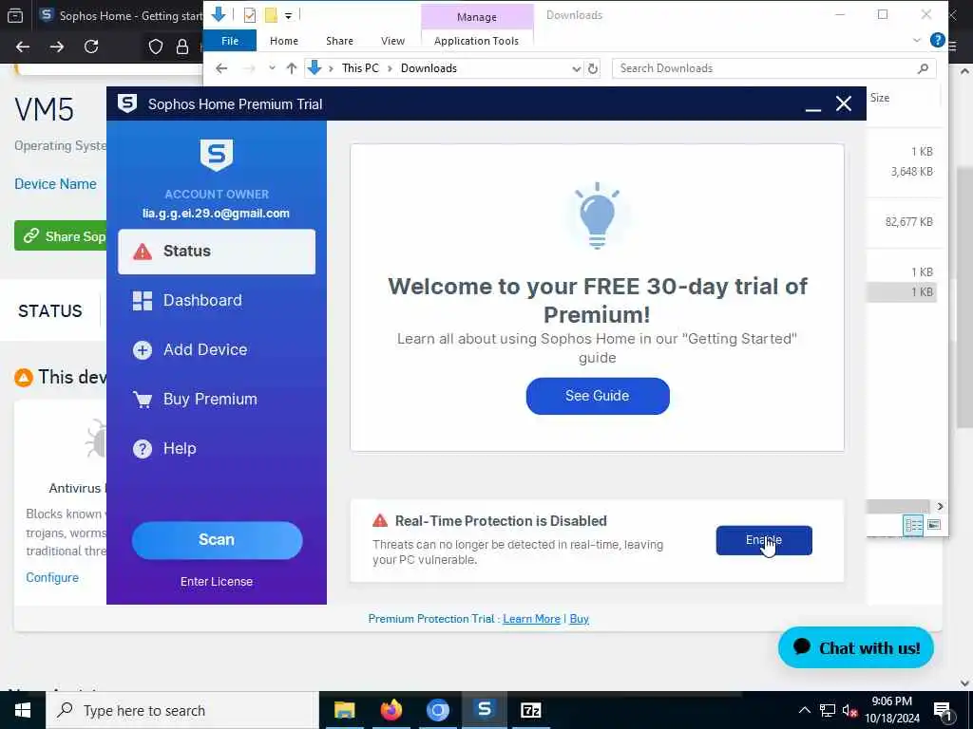Click the shopping cart icon for Buy Premium
The height and width of the screenshot is (729, 973).
point(143,400)
